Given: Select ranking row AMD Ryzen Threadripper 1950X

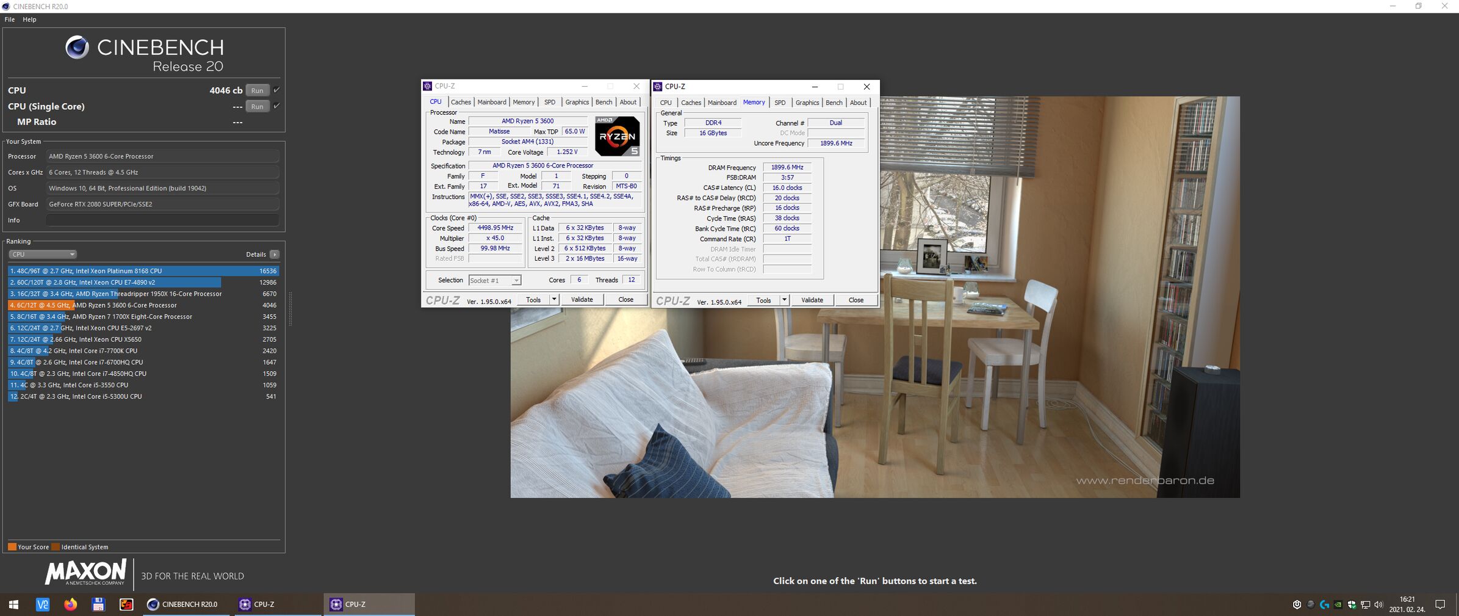Looking at the screenshot, I should (143, 294).
